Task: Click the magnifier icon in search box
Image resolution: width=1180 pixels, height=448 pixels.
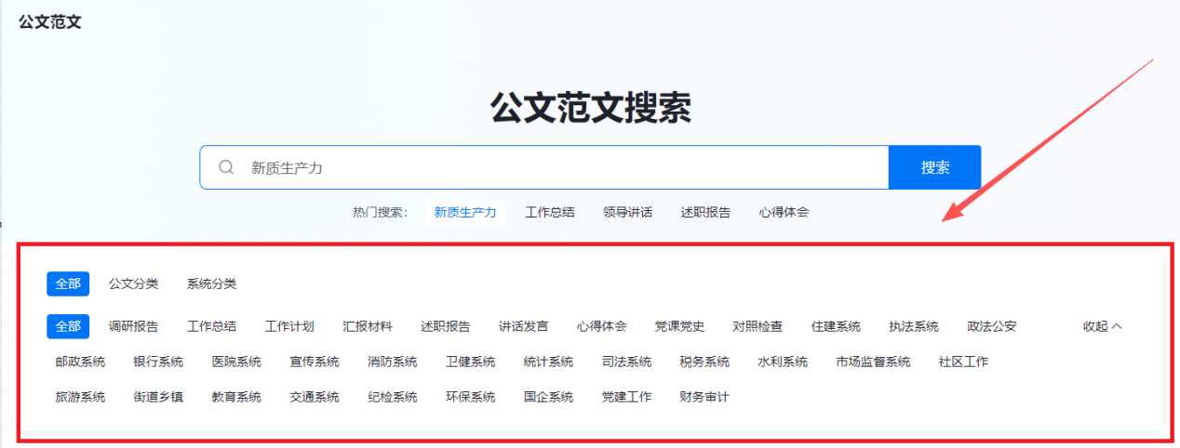Action: coord(226,167)
